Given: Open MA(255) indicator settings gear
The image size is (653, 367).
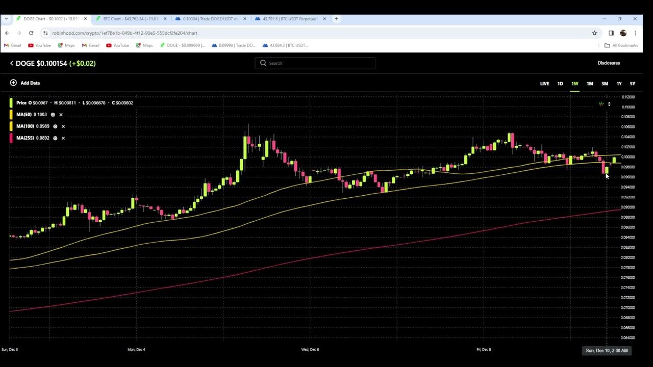Looking at the screenshot, I should tap(55, 138).
